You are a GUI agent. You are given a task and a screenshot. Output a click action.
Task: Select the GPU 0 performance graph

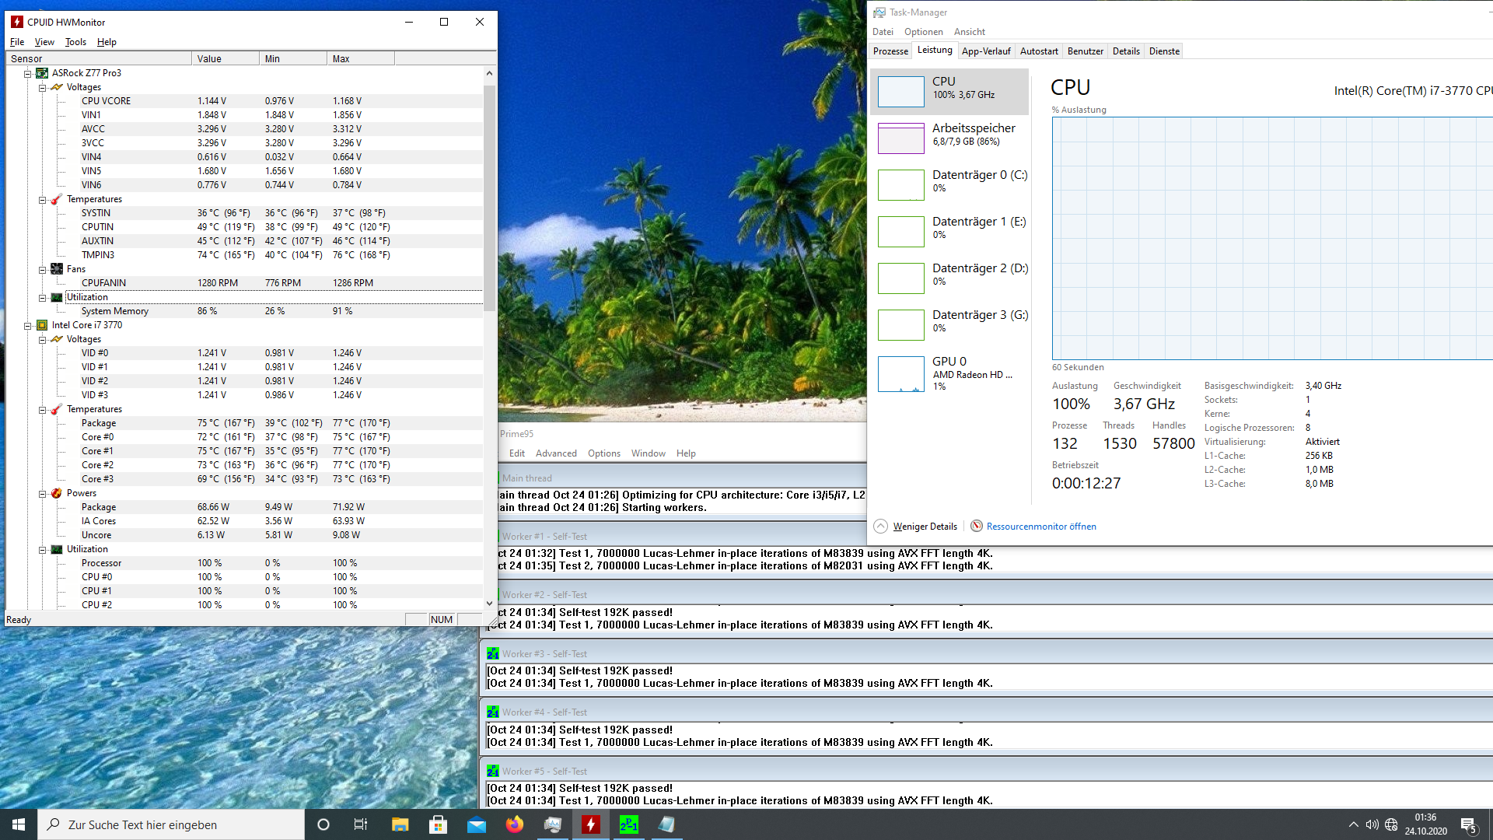(901, 373)
